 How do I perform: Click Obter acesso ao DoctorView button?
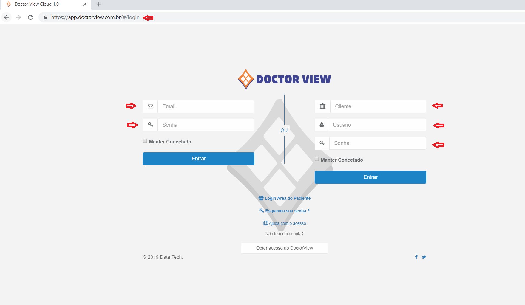(285, 248)
